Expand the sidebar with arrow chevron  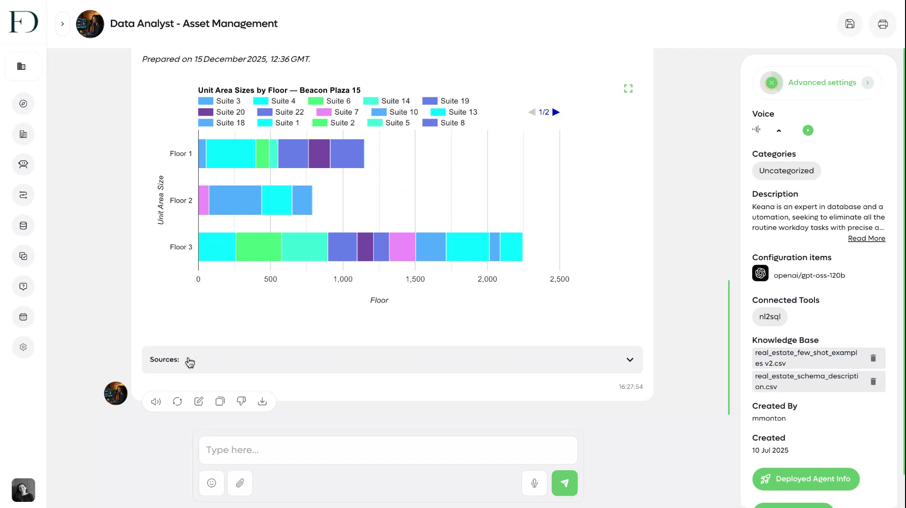coord(62,24)
